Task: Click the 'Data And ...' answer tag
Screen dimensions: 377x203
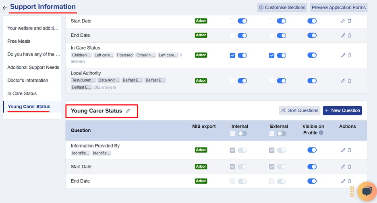Action: [108, 80]
